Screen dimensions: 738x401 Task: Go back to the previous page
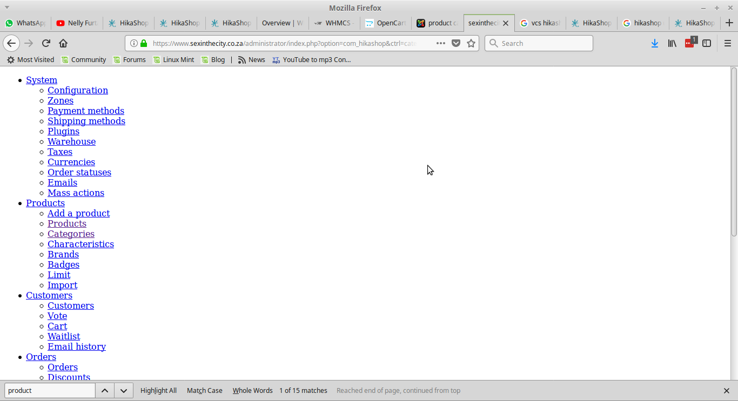[x=11, y=43]
